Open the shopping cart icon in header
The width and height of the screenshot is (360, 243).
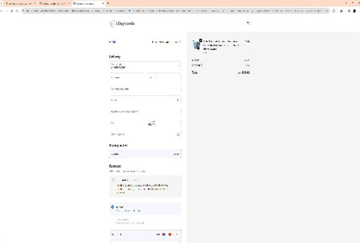pos(248,23)
